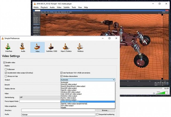This screenshot has width=171, height=117.
Task: Enable the Always on top checkbox
Action: pos(6,76)
